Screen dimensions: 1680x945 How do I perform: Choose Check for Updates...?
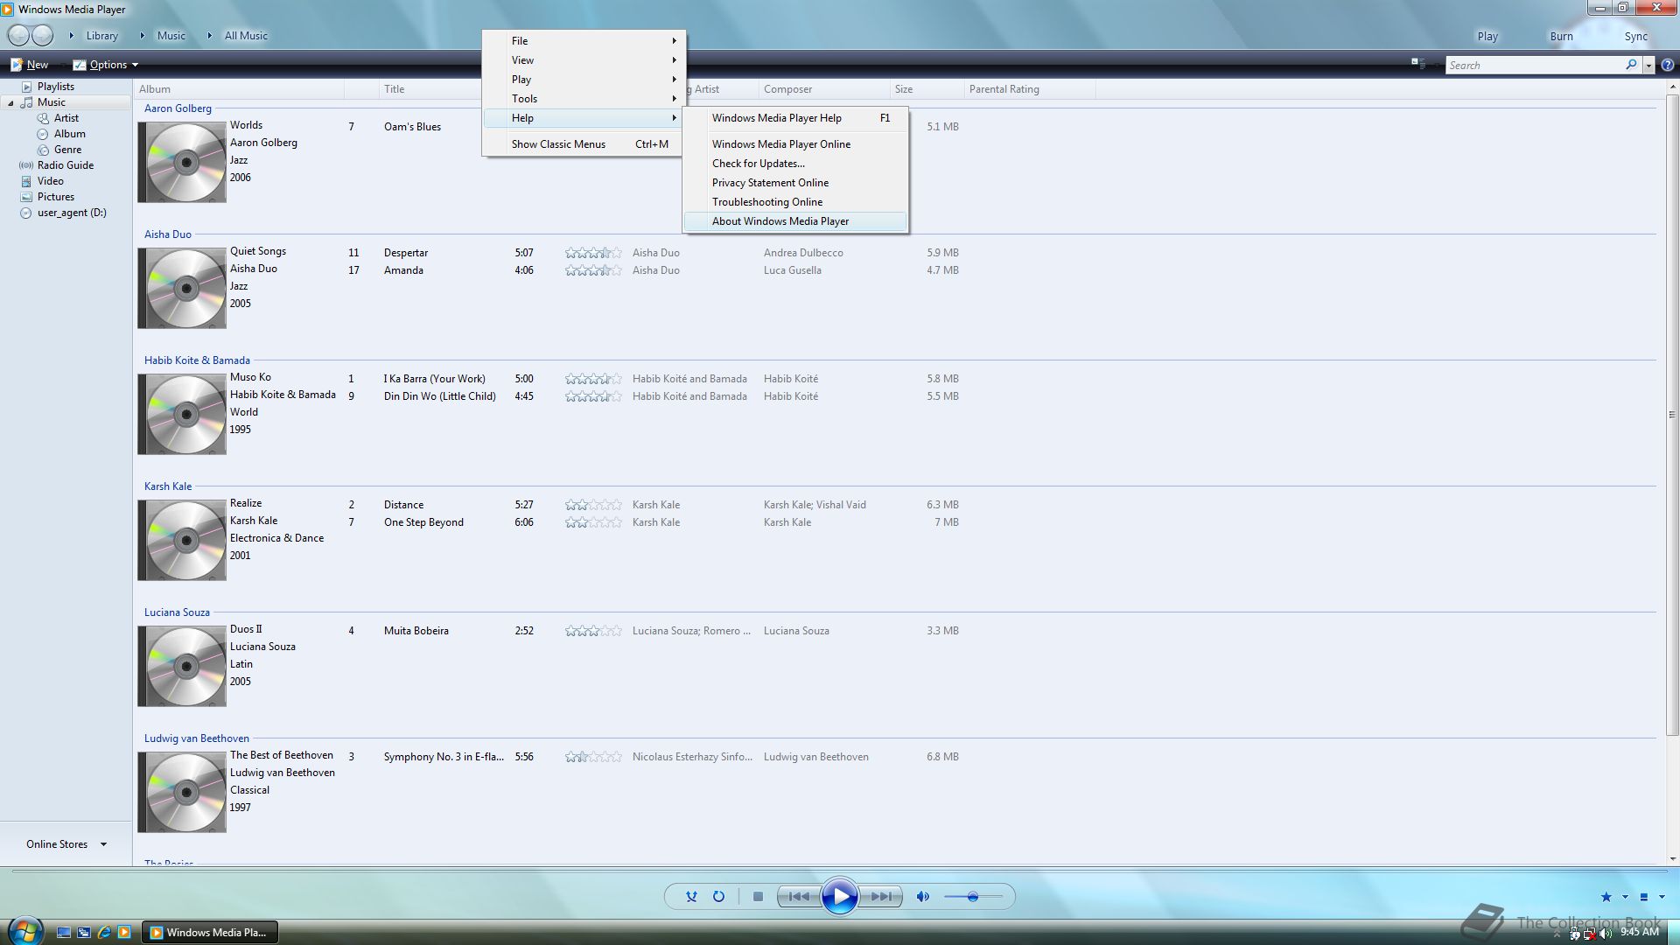coord(795,164)
